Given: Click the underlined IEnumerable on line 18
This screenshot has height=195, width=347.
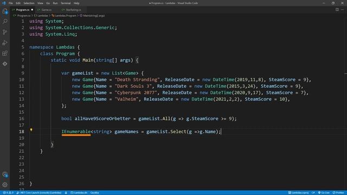Looking at the screenshot, I should 76,132.
